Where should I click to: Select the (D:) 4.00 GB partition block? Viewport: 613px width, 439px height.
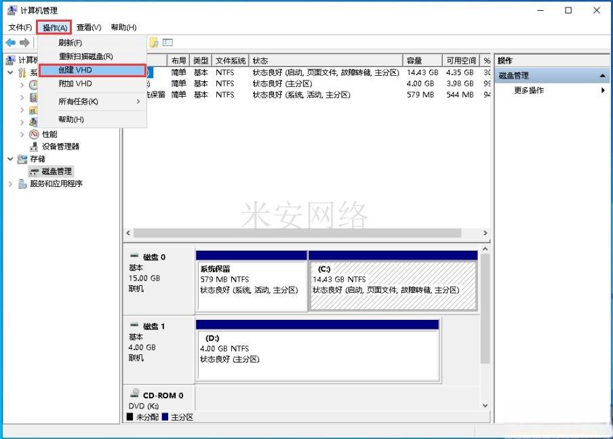[317, 350]
